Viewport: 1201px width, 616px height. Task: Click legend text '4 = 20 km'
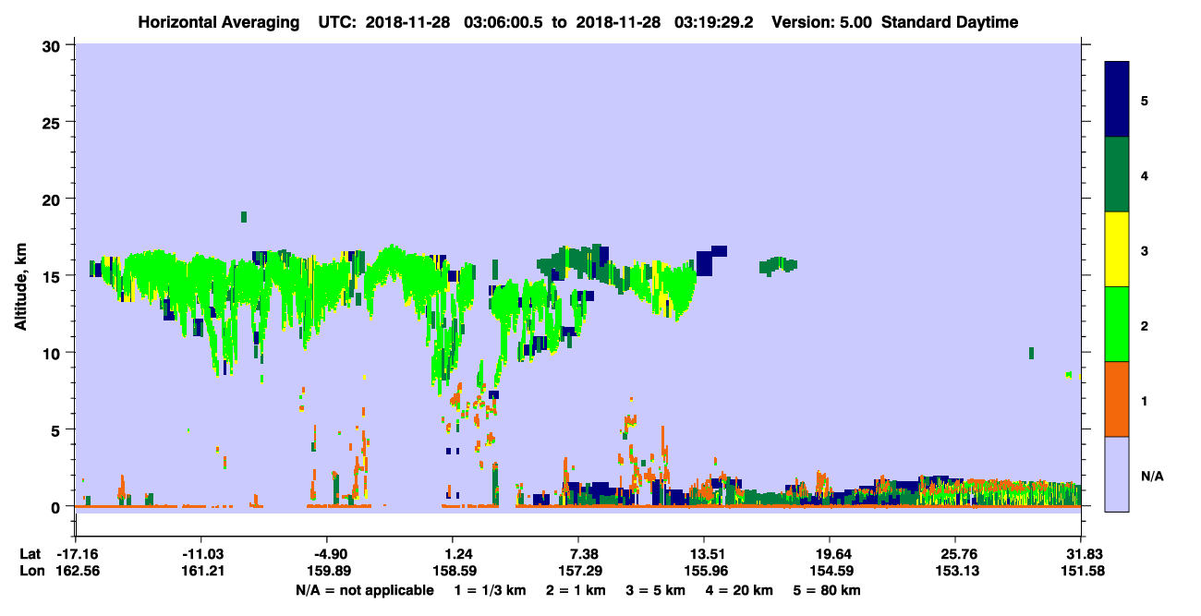tap(739, 590)
